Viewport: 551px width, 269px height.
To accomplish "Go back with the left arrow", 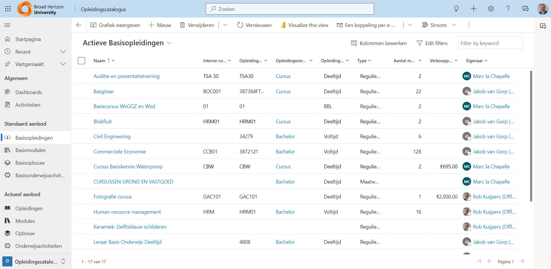I will click(79, 25).
